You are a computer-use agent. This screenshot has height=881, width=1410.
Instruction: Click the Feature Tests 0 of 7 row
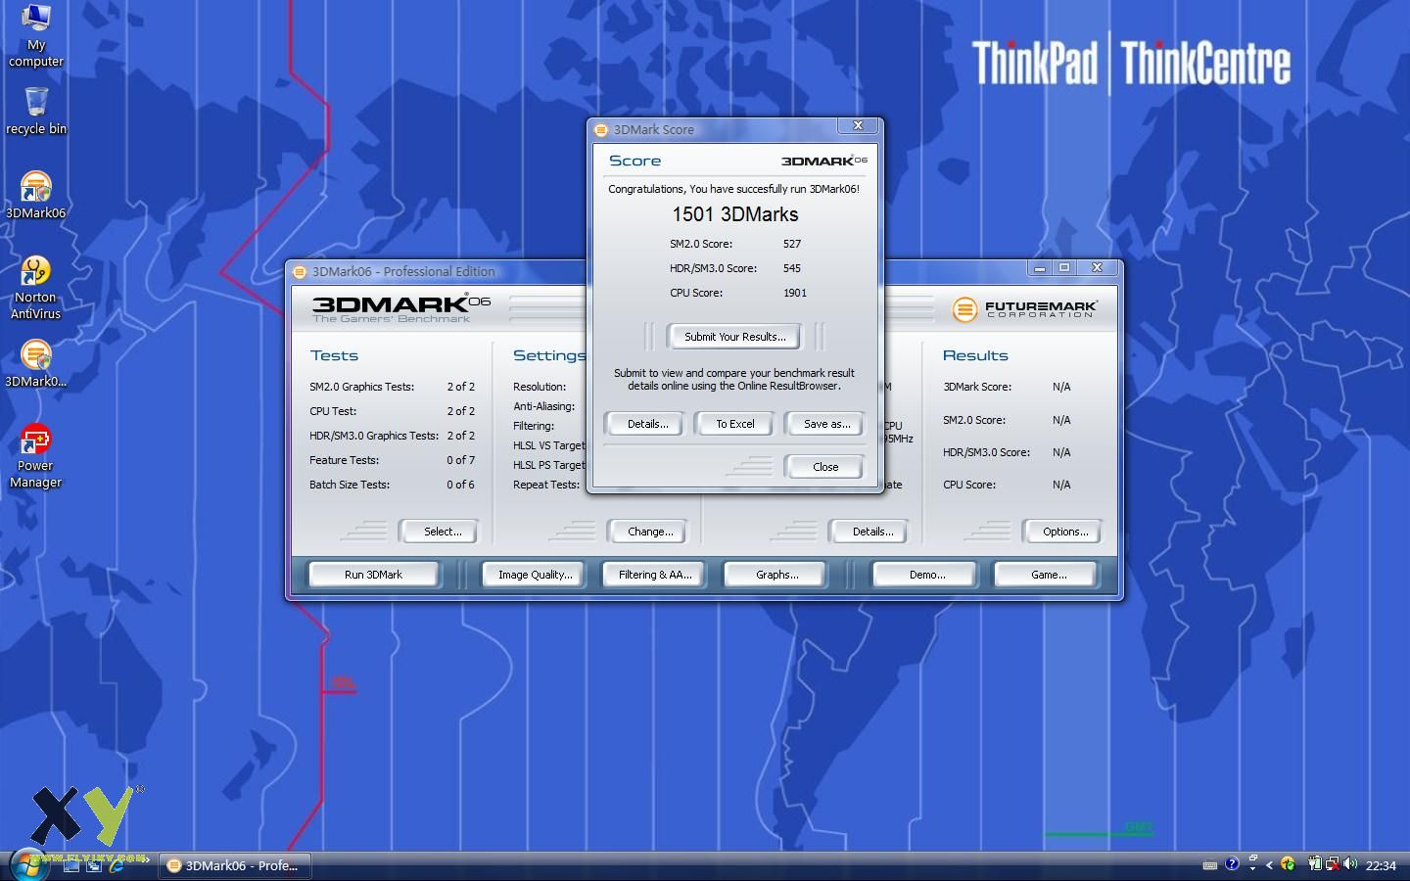[392, 460]
